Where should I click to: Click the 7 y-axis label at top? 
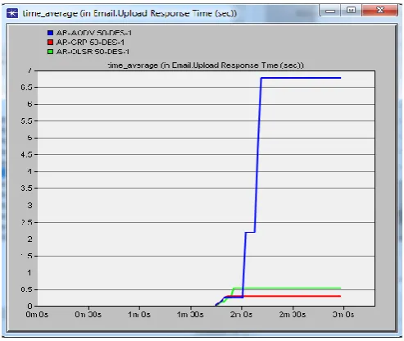30,70
